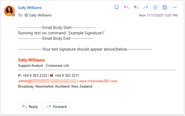Click the orange Sally Williams signature name

pos(31,60)
